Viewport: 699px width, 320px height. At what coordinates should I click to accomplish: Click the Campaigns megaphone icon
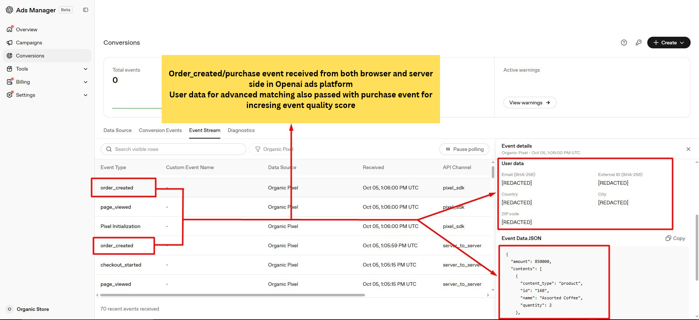pos(9,43)
